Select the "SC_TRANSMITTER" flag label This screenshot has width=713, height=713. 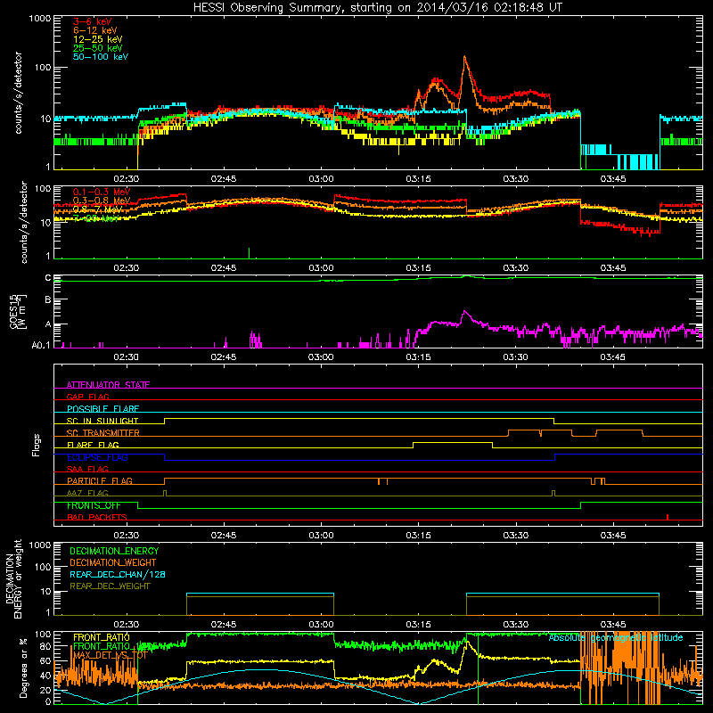coord(103,433)
